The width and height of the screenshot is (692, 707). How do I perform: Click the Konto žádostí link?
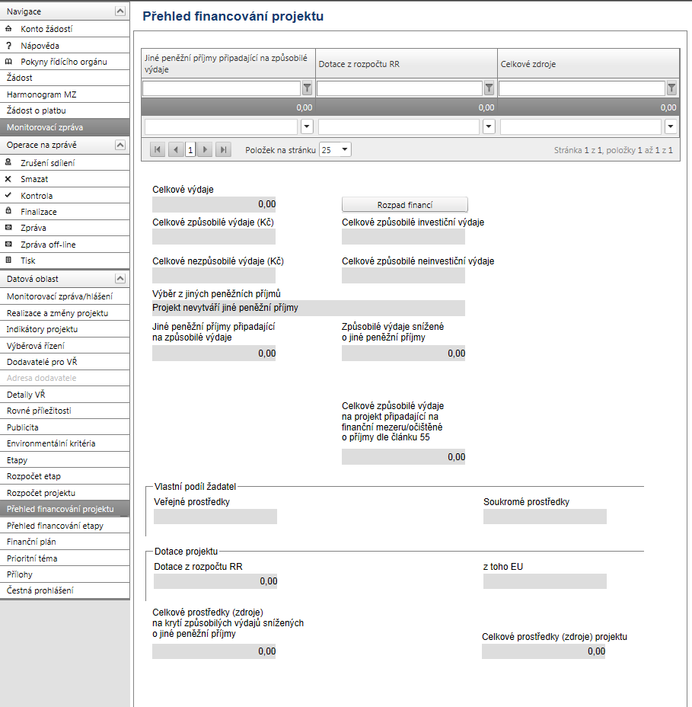click(x=46, y=29)
